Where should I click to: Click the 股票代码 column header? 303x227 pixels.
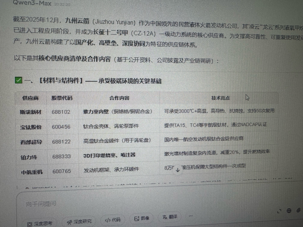[x=62, y=98]
